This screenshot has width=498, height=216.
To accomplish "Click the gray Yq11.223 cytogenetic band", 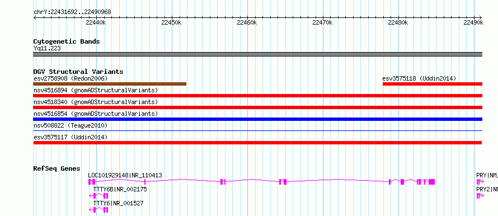I will [257, 54].
